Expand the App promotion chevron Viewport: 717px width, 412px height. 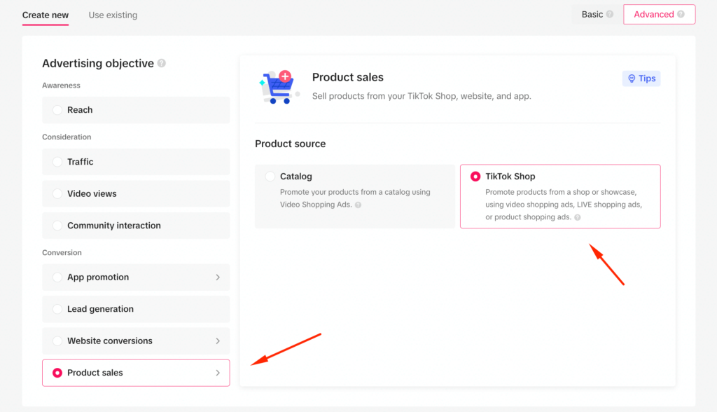pyautogui.click(x=218, y=277)
